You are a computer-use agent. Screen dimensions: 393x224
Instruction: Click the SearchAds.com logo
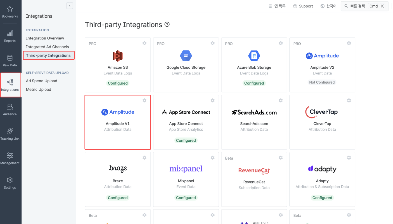pyautogui.click(x=254, y=112)
